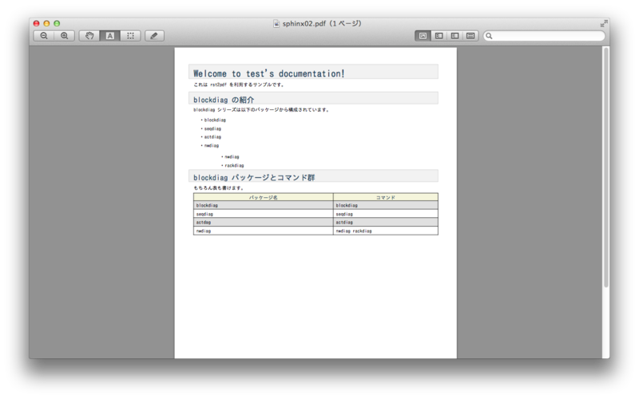
Task: Click the "blockdiag" bullet list item
Action: [215, 120]
